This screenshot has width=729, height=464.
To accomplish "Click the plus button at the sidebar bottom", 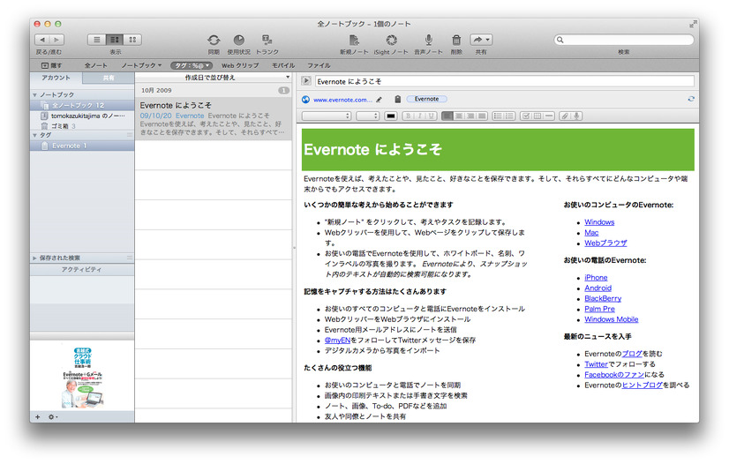I will click(38, 416).
